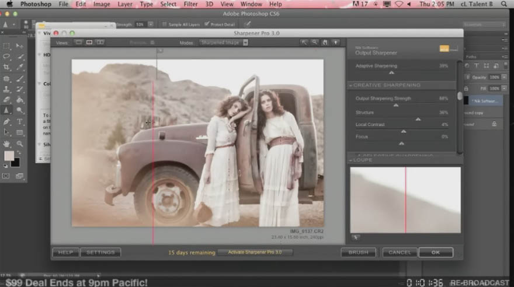Open the Essentials workspace dropdown

point(484,24)
